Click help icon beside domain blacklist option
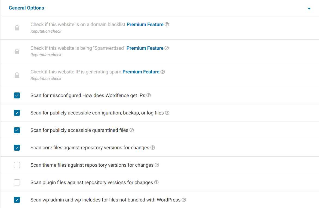The width and height of the screenshot is (319, 208). click(167, 24)
